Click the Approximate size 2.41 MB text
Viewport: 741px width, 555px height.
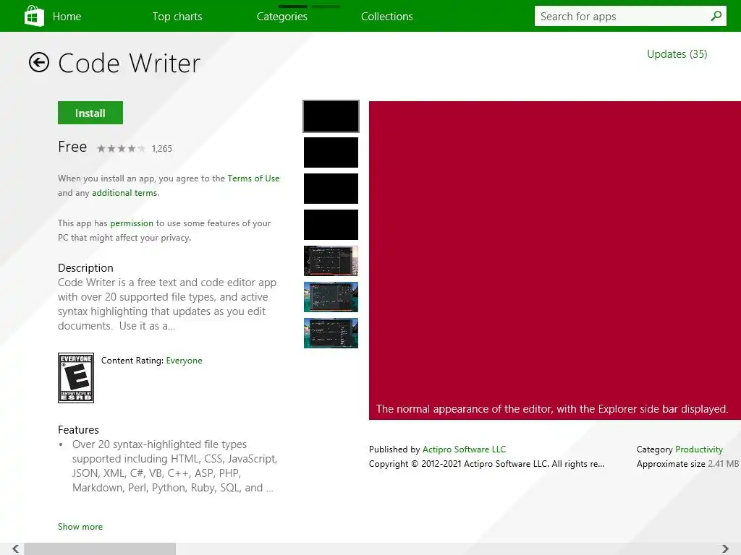click(x=687, y=464)
